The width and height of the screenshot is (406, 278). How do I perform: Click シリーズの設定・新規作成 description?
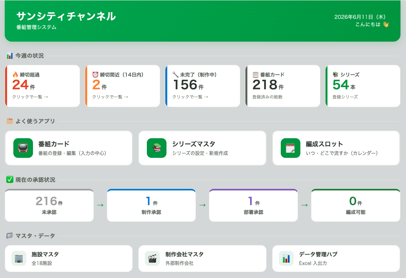click(x=200, y=153)
